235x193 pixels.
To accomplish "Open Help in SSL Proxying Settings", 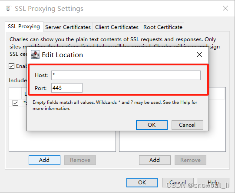I will [x=213, y=183].
